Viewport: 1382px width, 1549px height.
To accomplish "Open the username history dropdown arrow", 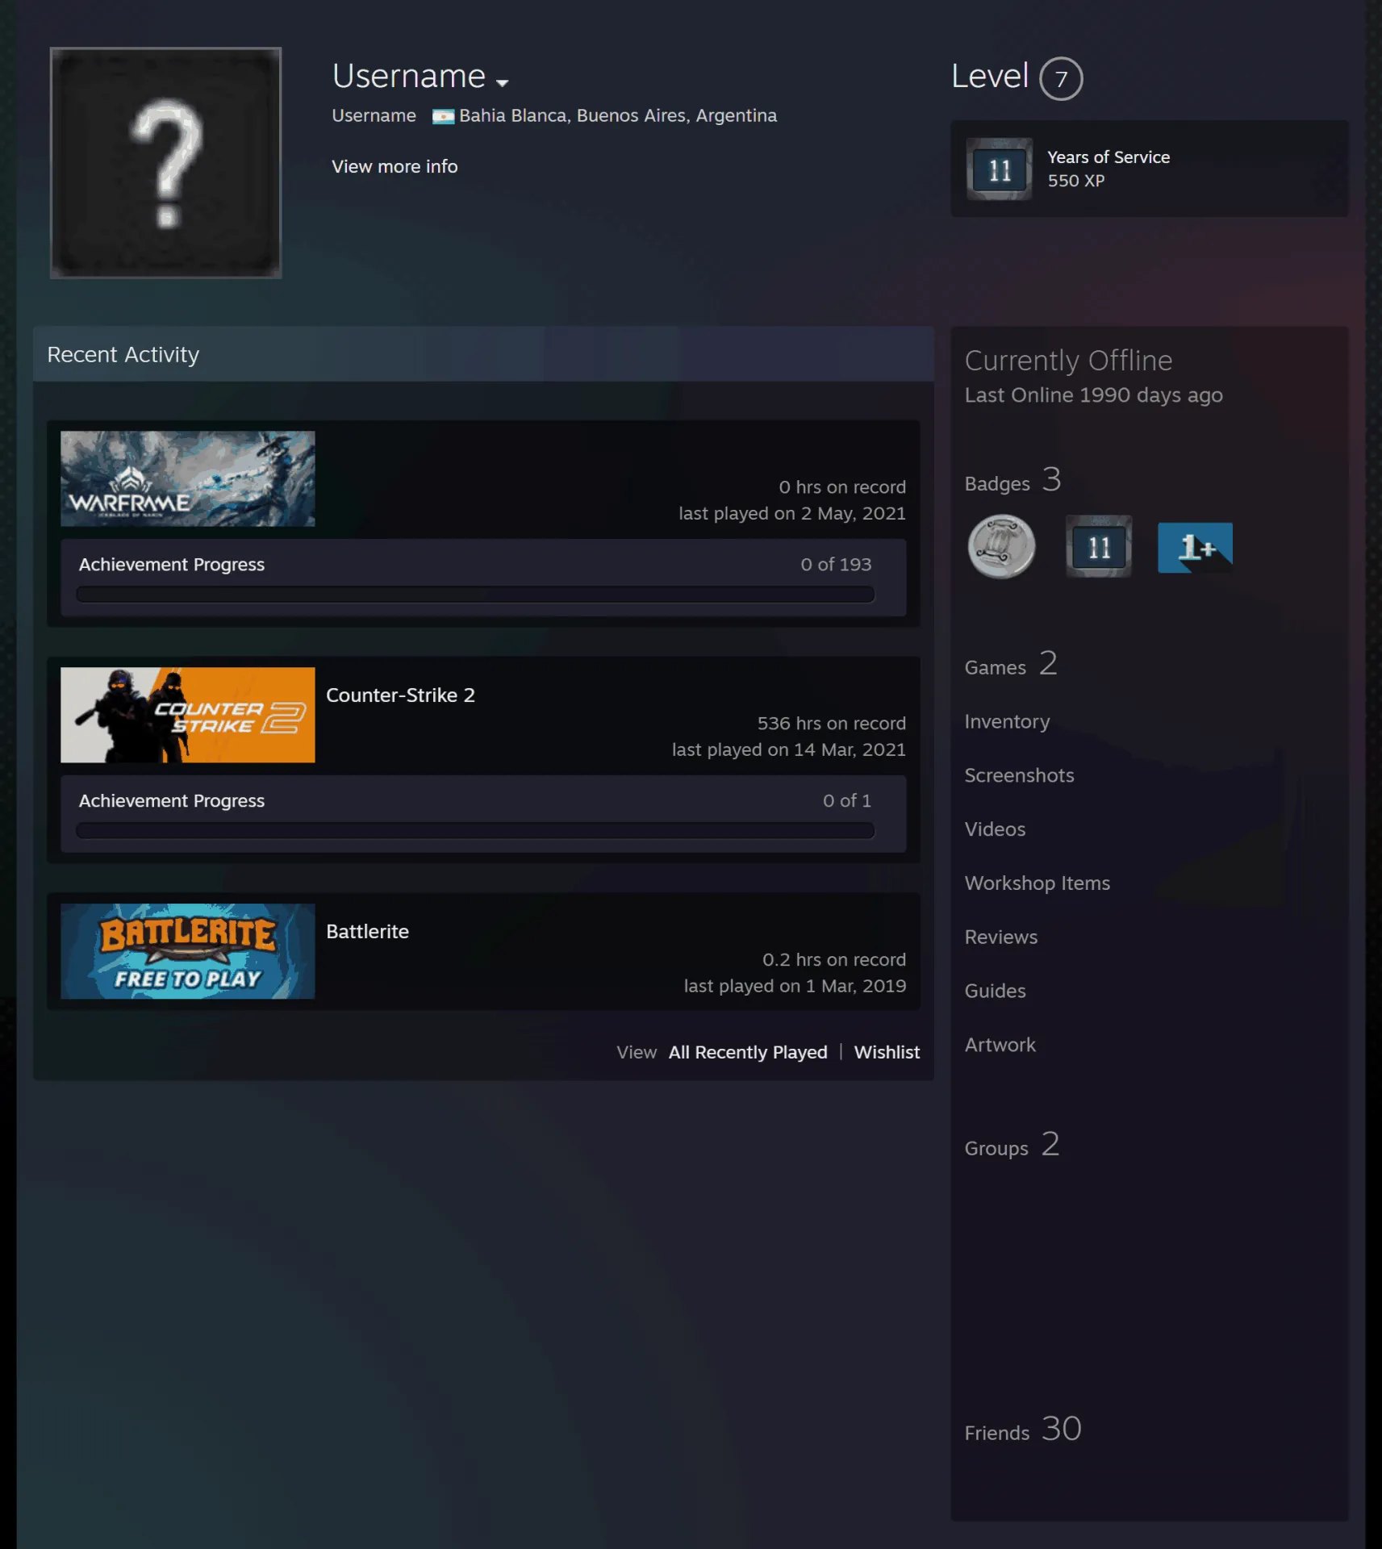I will (x=502, y=82).
